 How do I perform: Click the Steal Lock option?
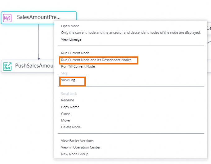pyautogui.click(x=69, y=94)
